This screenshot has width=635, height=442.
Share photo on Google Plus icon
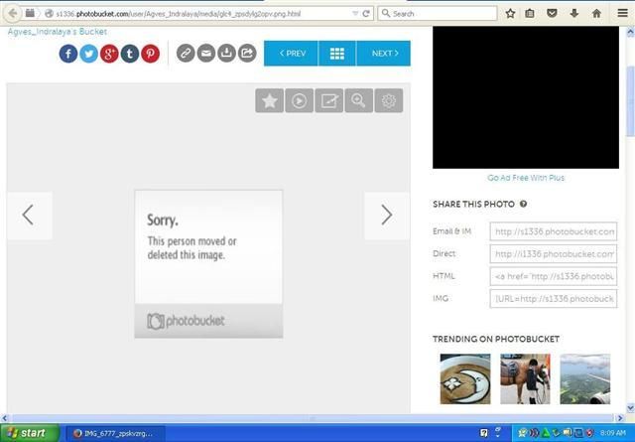click(109, 54)
